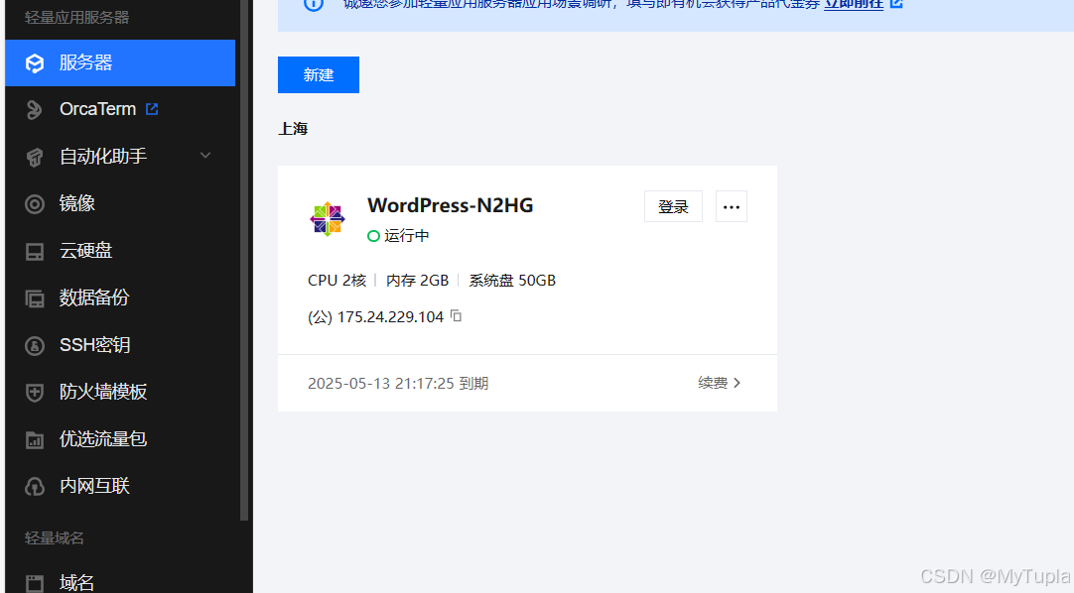Image resolution: width=1074 pixels, height=593 pixels.
Task: Open the three-dot more menu on server card
Action: 732,206
